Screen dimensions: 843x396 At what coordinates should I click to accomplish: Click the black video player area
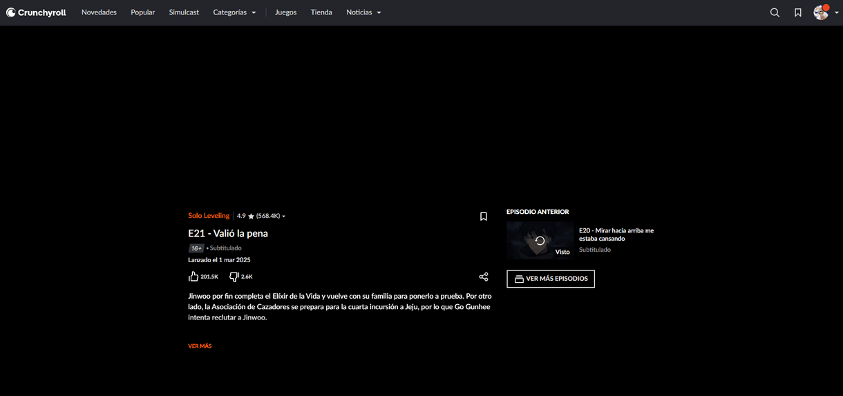click(x=421, y=114)
